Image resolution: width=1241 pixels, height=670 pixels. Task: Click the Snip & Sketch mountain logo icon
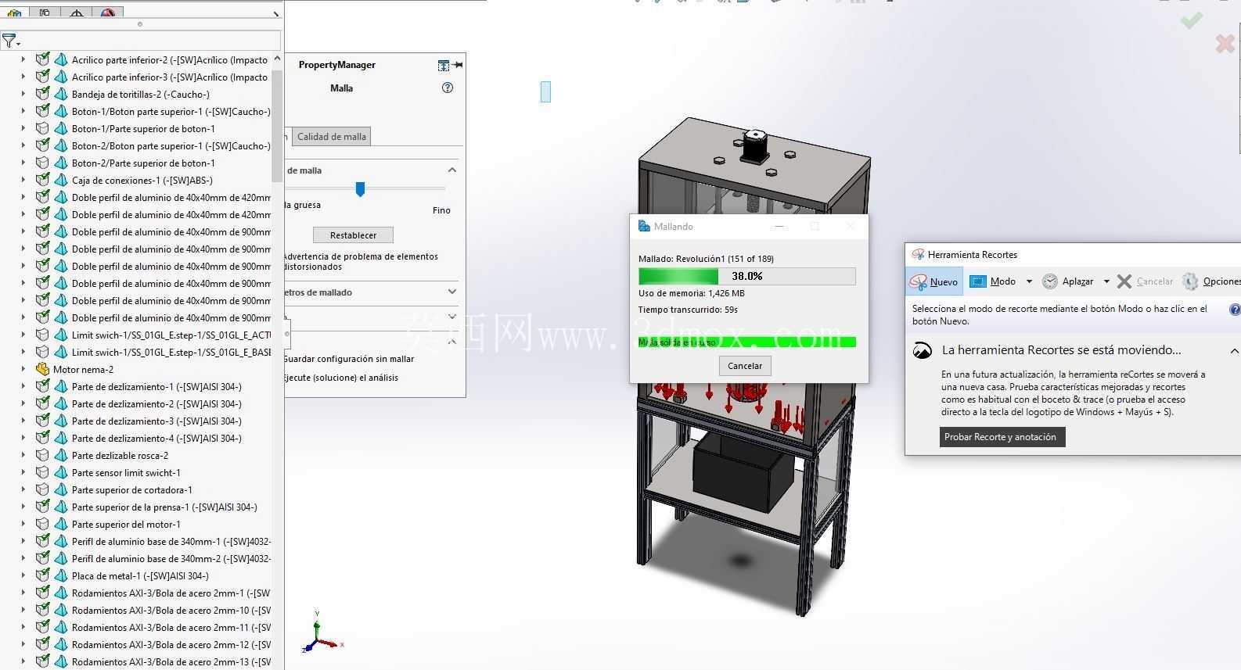(x=923, y=350)
